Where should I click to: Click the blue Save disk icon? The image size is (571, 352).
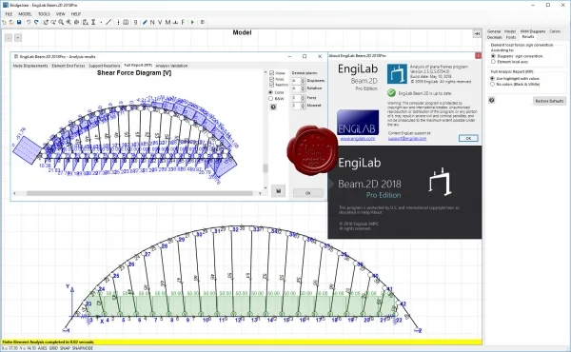19,22
